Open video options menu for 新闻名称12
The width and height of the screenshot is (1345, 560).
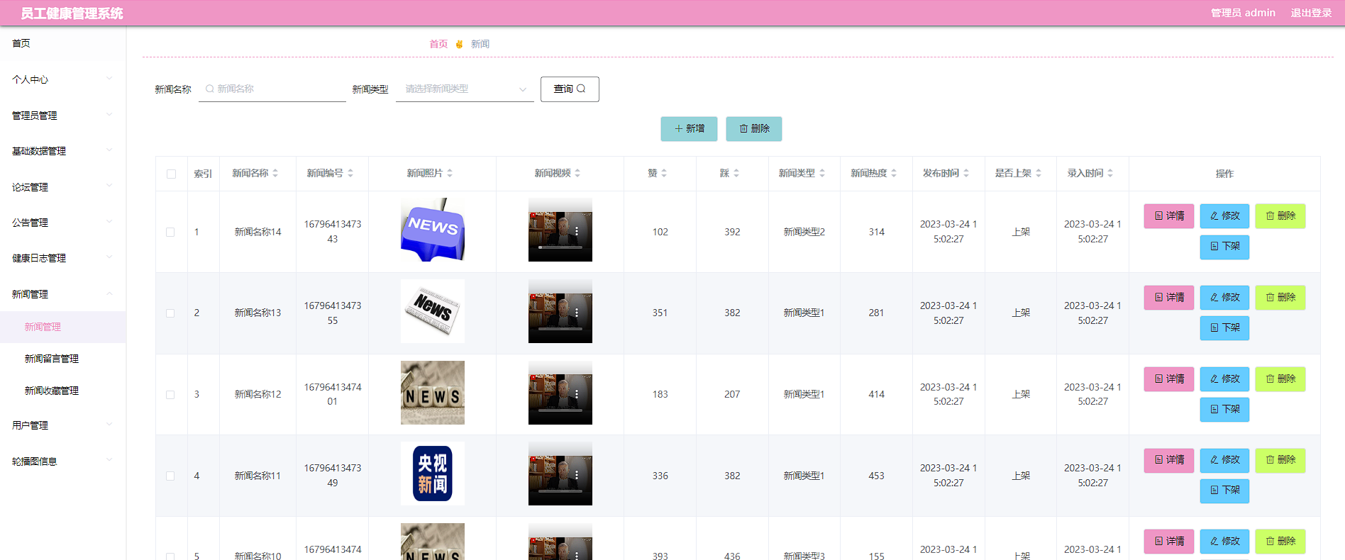[577, 394]
